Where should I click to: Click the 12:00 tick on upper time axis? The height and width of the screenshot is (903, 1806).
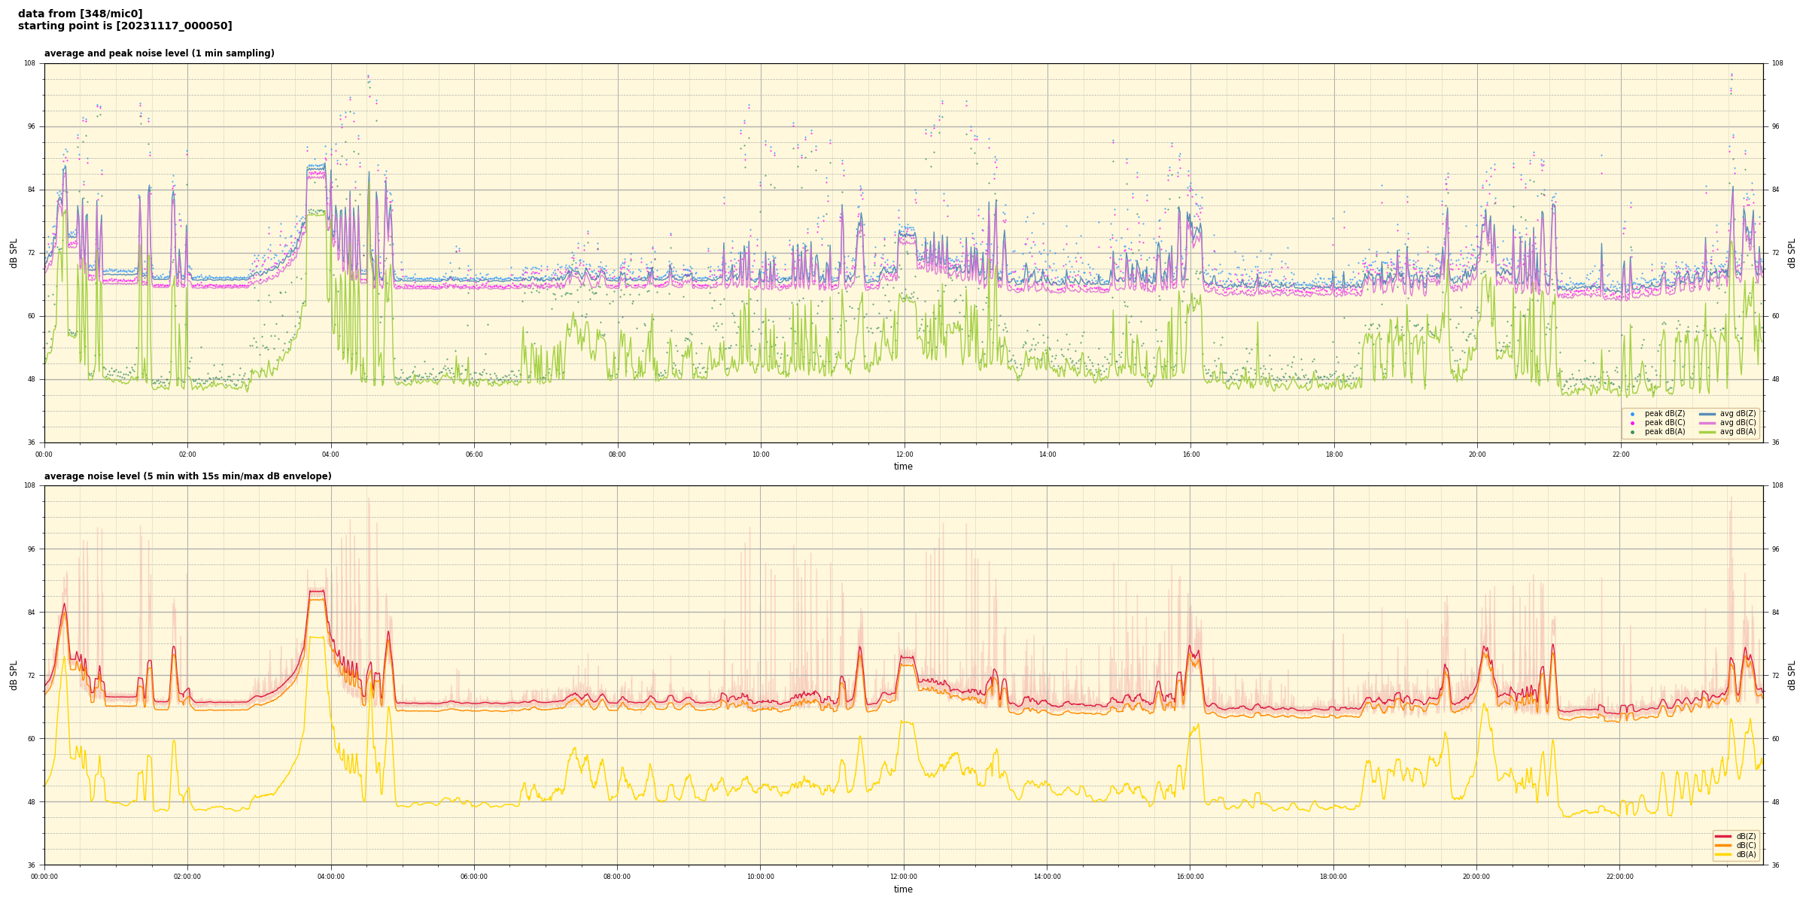coord(904,455)
